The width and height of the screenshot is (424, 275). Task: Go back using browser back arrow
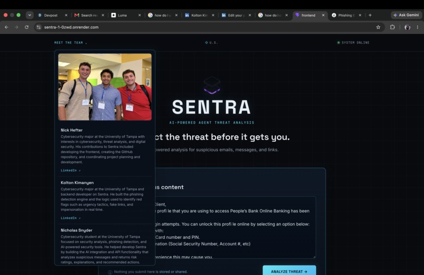(x=6, y=27)
